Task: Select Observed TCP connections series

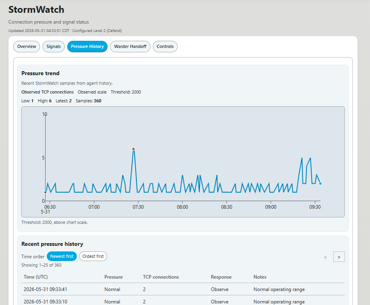Action: tap(48, 92)
